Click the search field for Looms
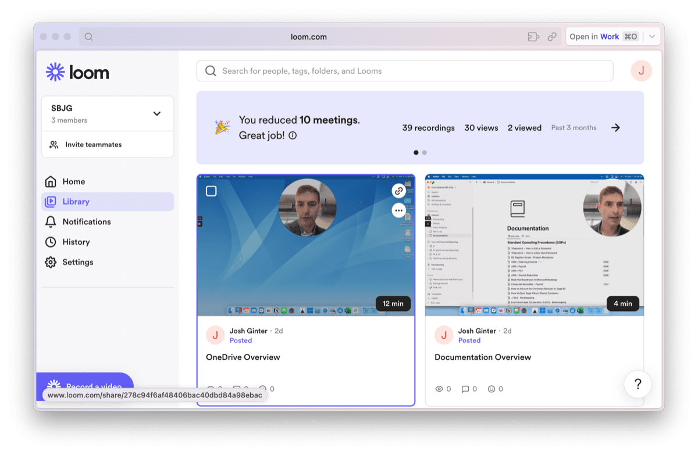The image size is (698, 455). (405, 71)
